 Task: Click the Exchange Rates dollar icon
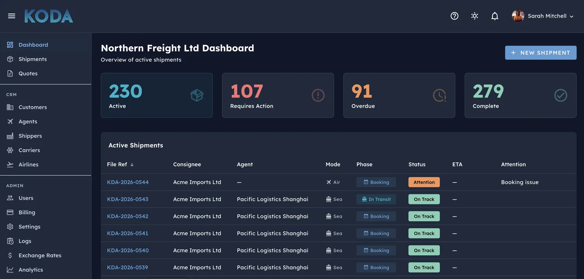pos(10,256)
